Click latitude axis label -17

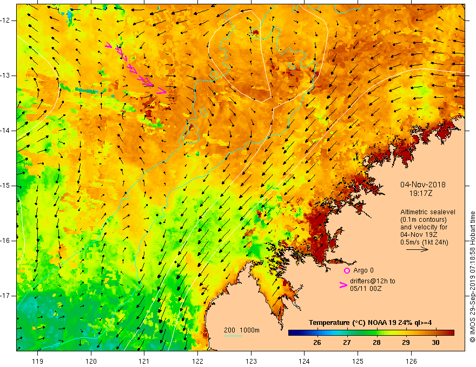pos(6,296)
